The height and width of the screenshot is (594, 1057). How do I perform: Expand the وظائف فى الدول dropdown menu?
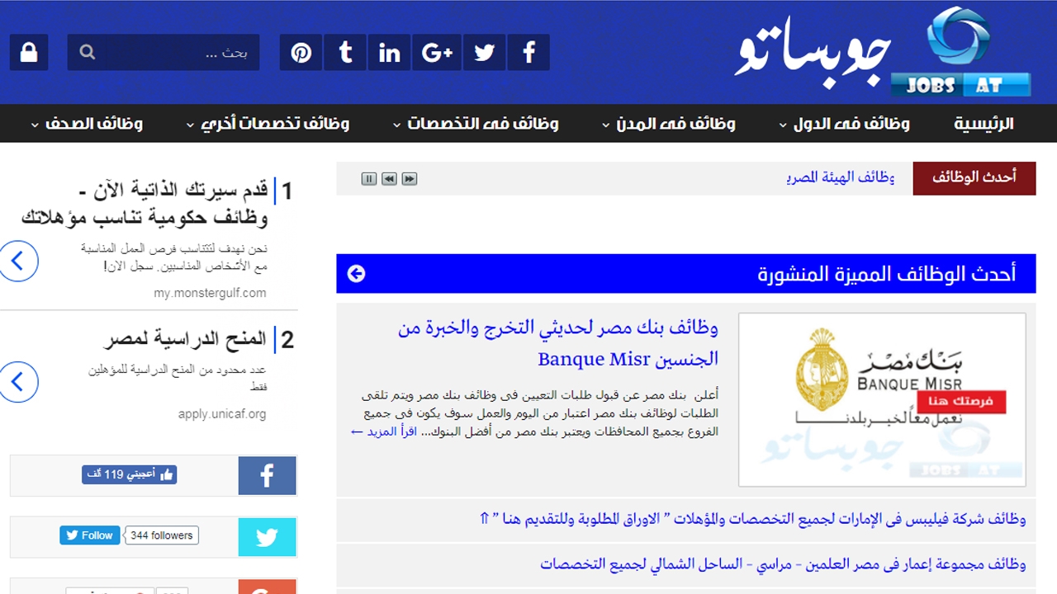coord(844,124)
